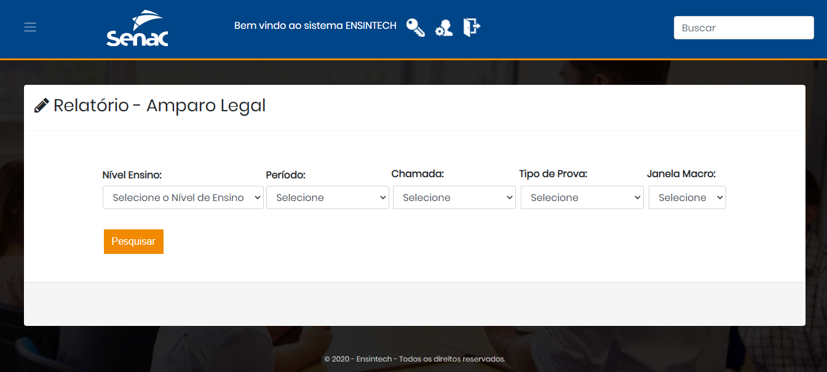Open the Nível Ensino dropdown
Viewport: 827px width, 372px height.
pos(183,197)
